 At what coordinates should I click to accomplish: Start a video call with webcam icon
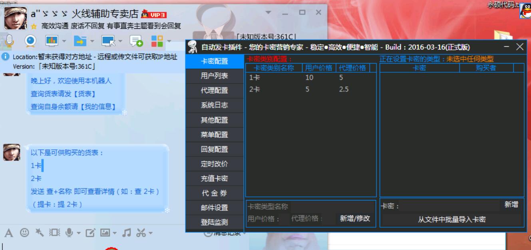click(31, 40)
